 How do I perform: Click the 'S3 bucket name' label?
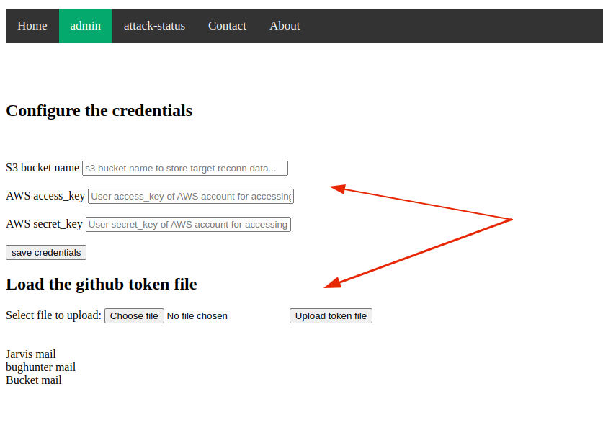coord(43,168)
